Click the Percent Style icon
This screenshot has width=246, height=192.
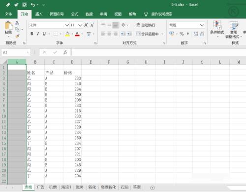(182, 34)
